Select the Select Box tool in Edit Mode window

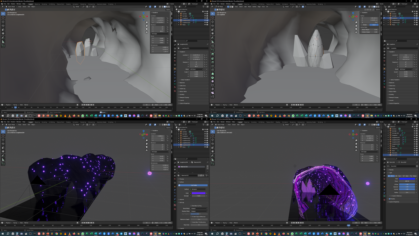point(212,13)
